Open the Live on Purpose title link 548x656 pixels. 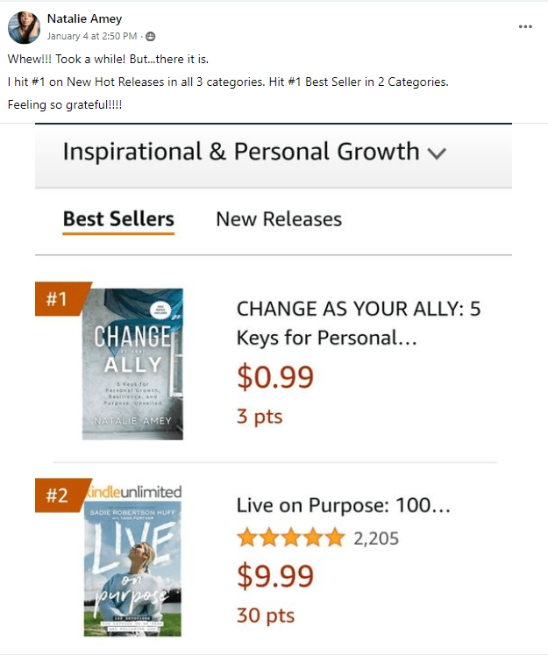coord(344,505)
